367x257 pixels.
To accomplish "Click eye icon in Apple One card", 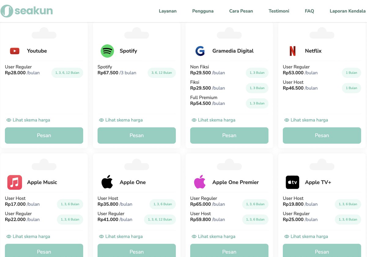I will [x=102, y=236].
